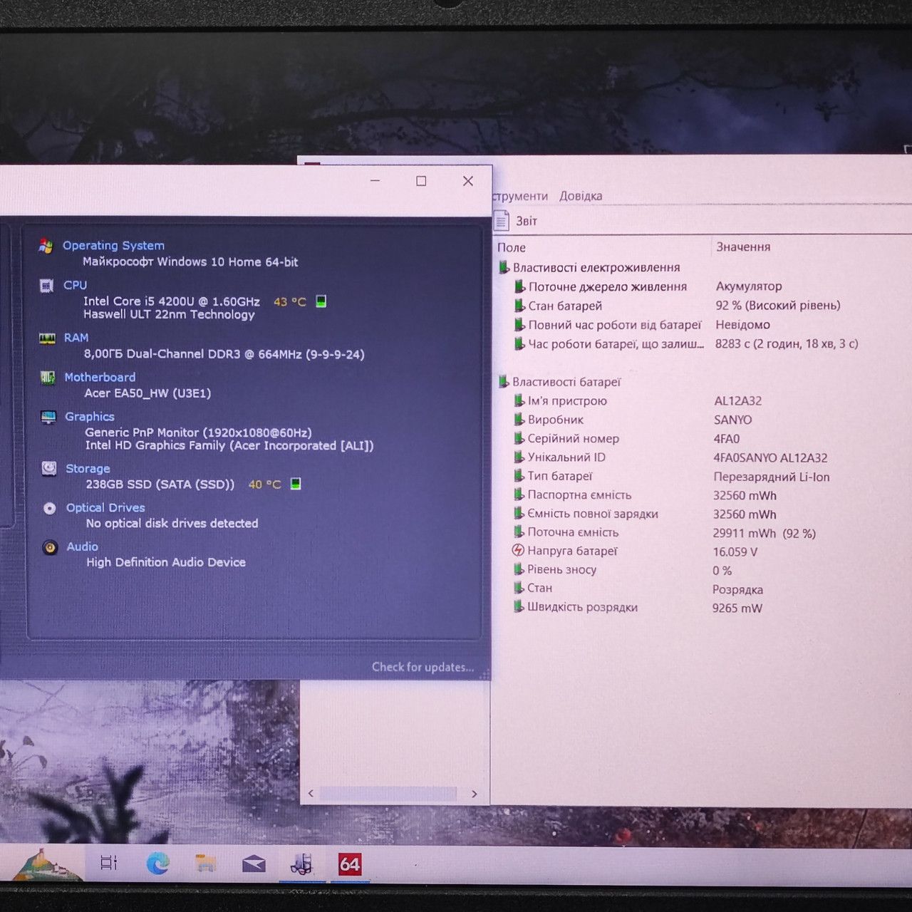Screen dimensions: 912x912
Task: Click the horizontal scrollbar track in AIDA64
Action: point(388,794)
